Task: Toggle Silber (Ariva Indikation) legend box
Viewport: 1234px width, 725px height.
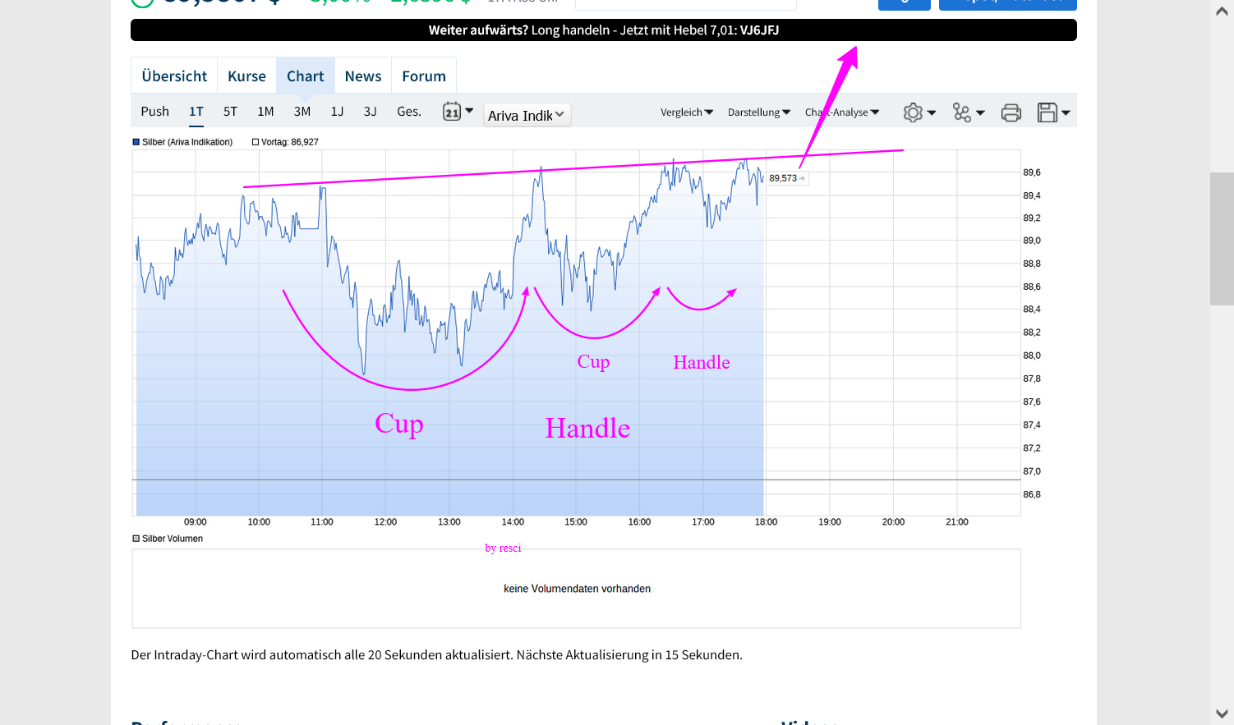Action: pos(136,142)
